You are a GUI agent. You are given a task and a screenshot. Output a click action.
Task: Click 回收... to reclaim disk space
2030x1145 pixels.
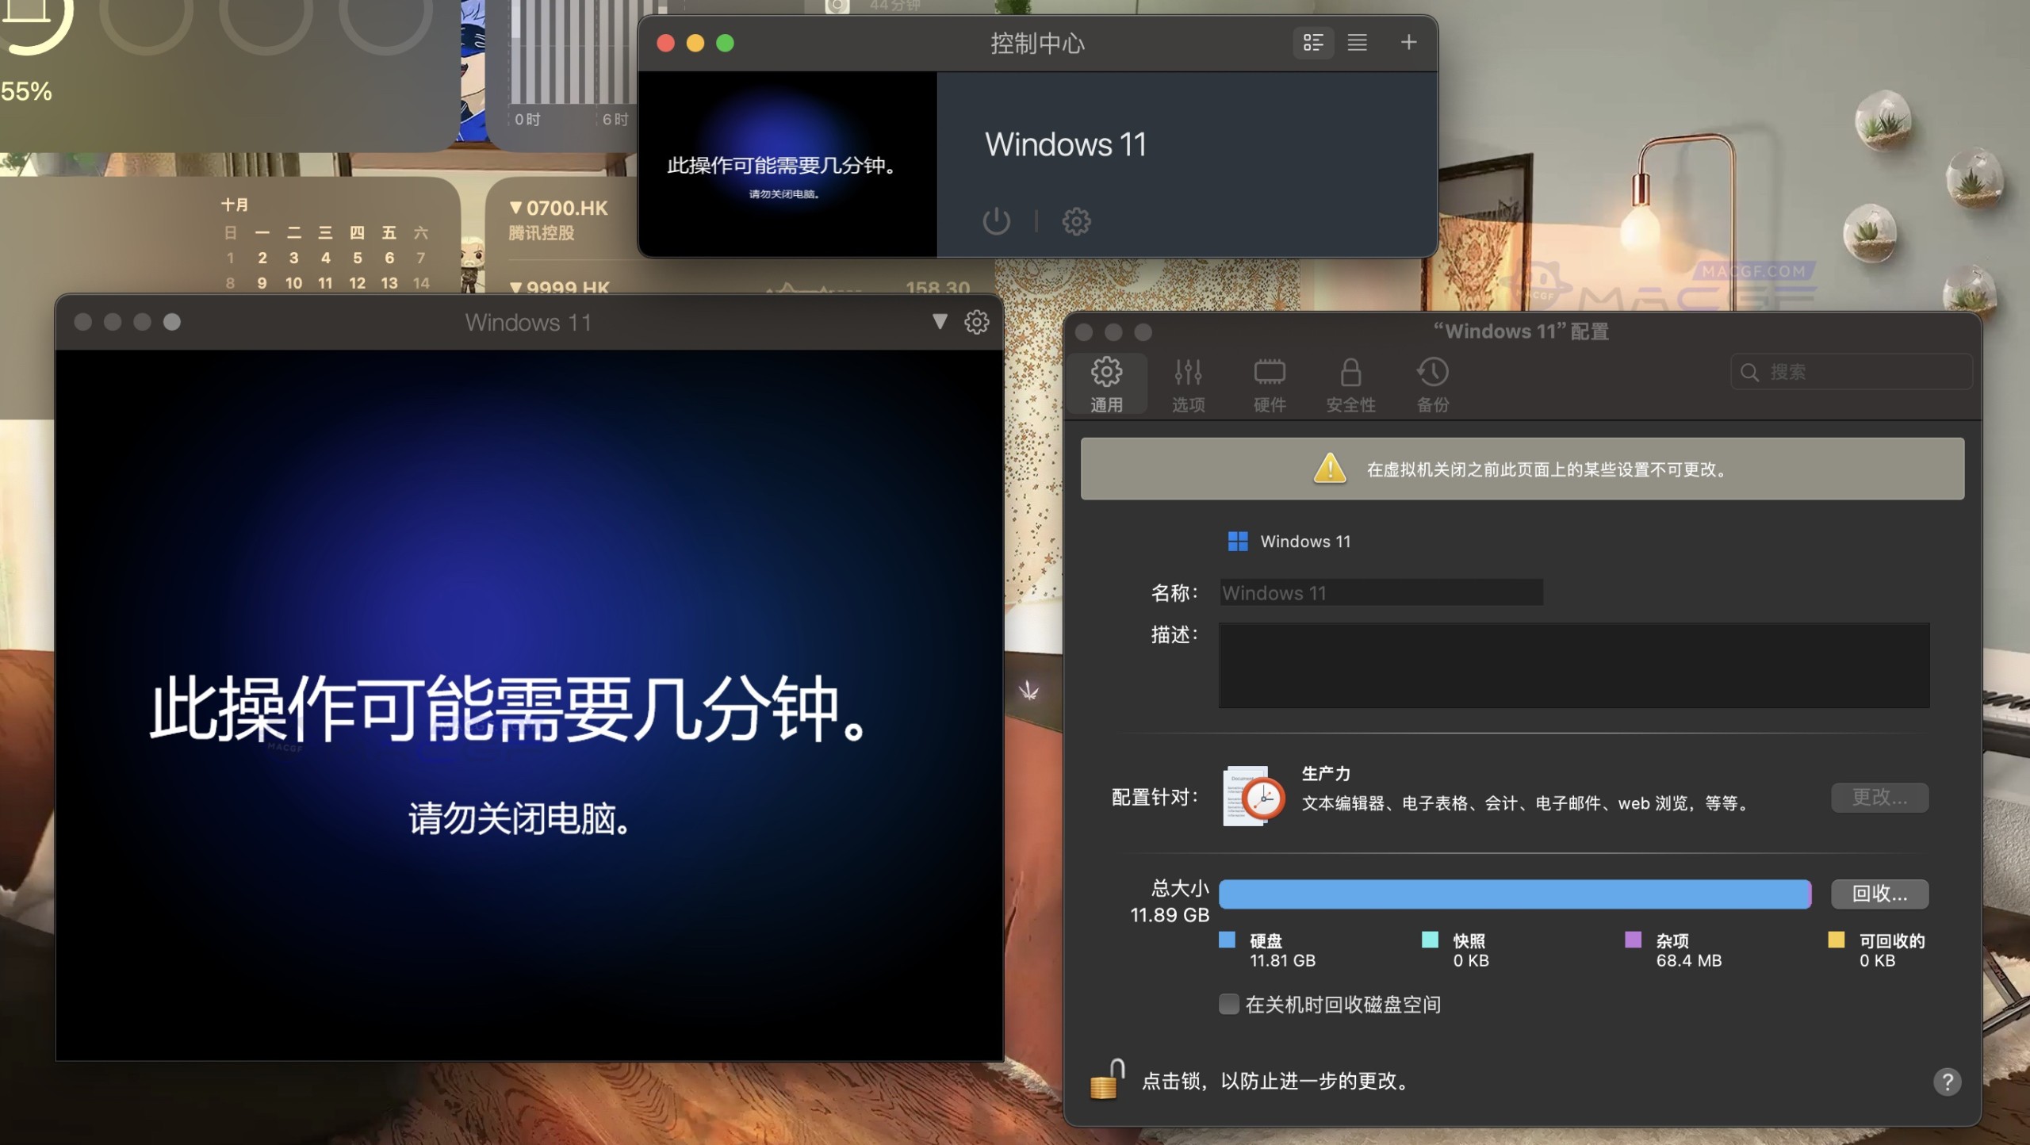coord(1879,894)
